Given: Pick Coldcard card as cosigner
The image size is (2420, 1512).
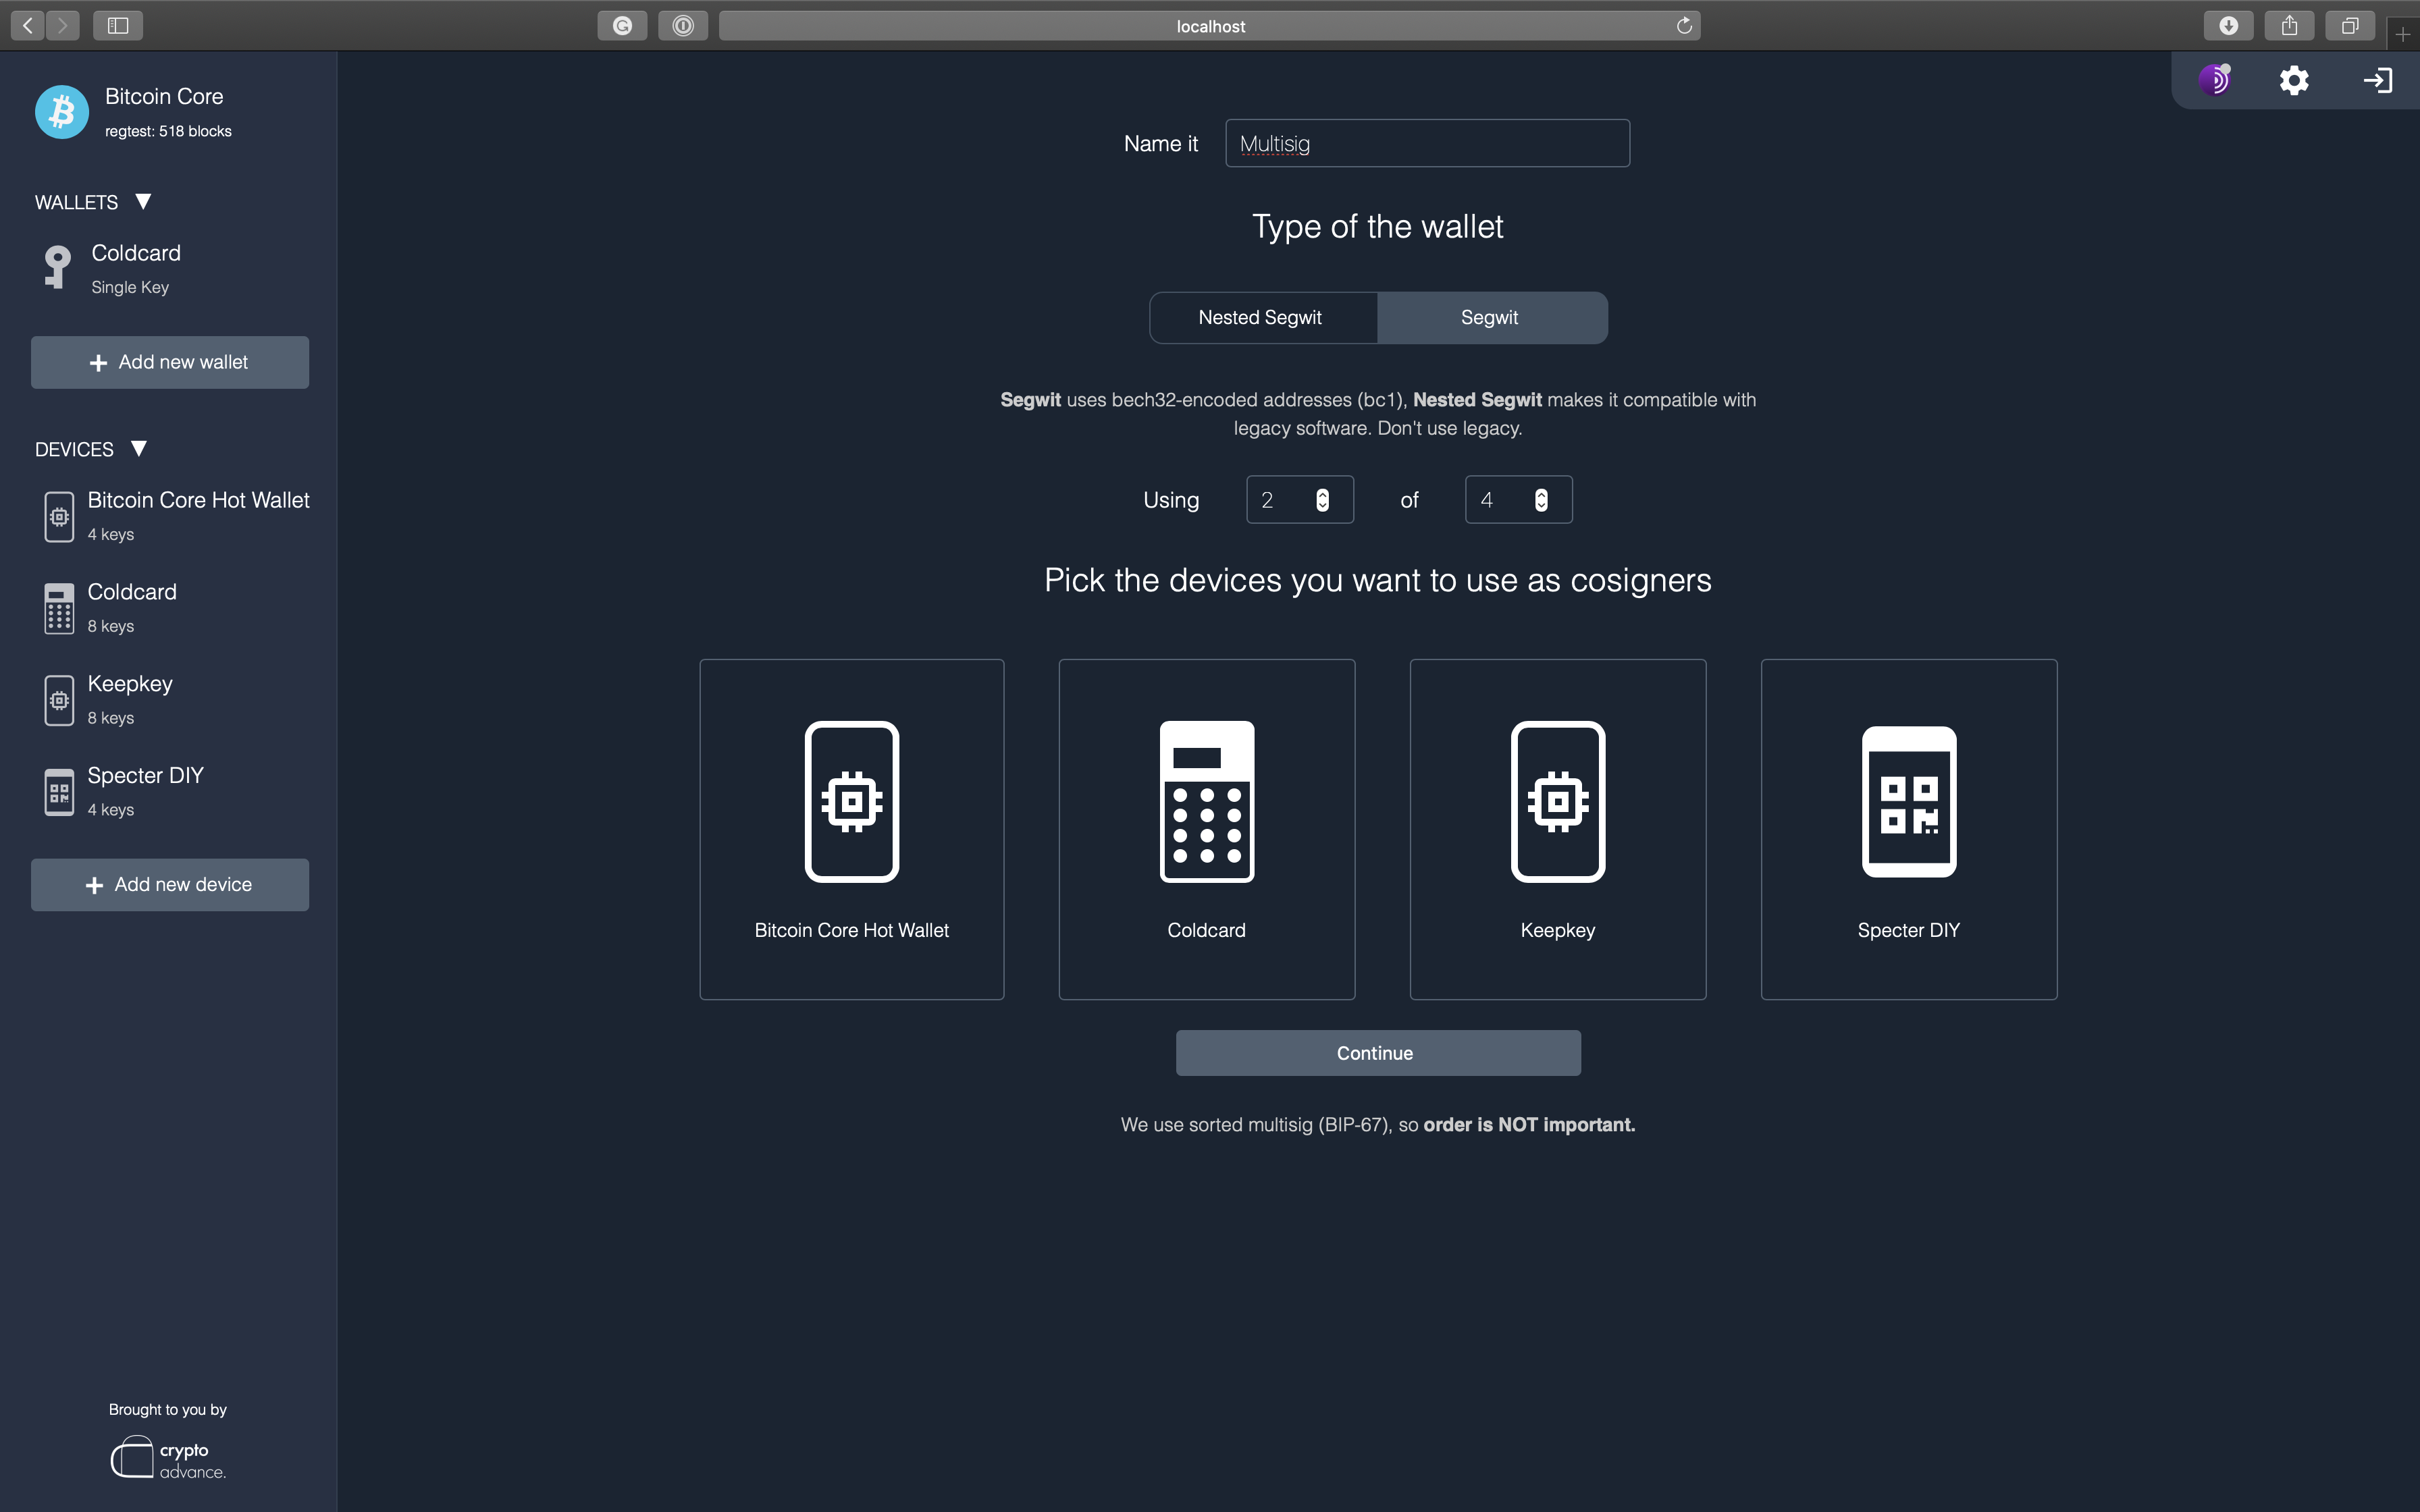Looking at the screenshot, I should tap(1206, 828).
